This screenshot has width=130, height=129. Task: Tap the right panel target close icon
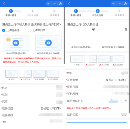pos(125,4)
